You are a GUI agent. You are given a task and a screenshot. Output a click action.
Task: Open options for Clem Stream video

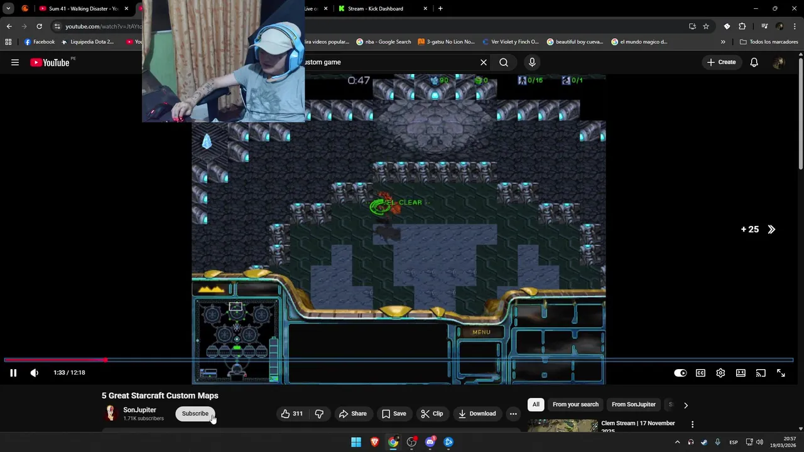tap(692, 425)
